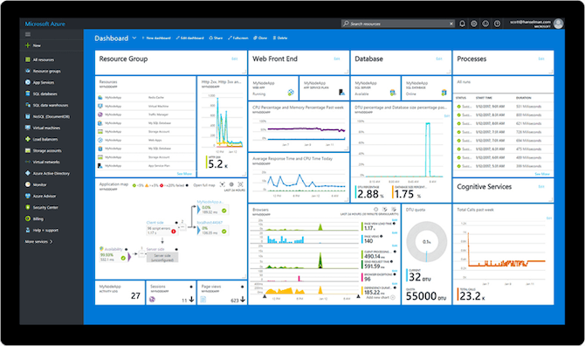Select the 5:31 AM process run row

[x=503, y=166]
